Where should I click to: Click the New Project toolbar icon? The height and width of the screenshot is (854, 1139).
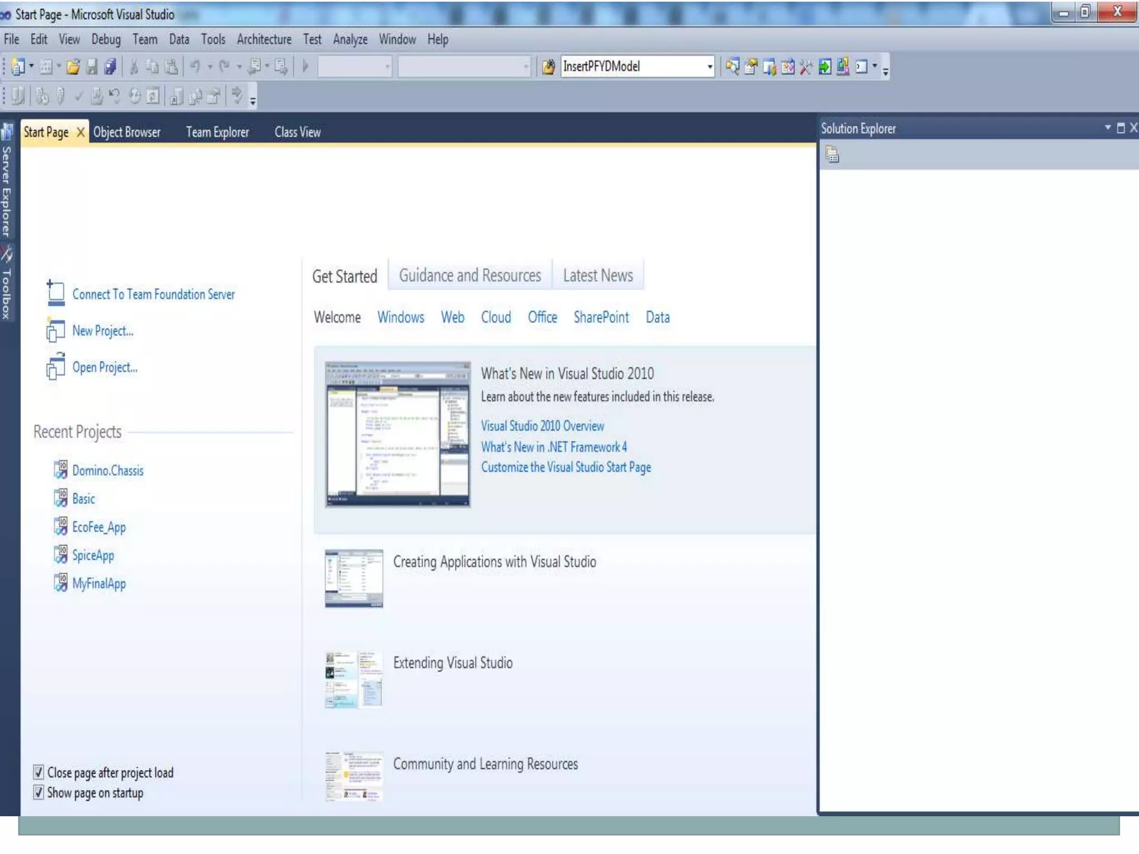pos(17,67)
